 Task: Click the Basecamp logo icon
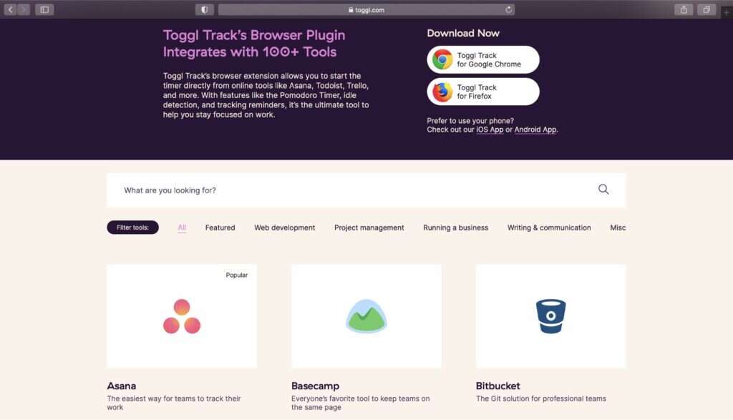click(x=366, y=316)
